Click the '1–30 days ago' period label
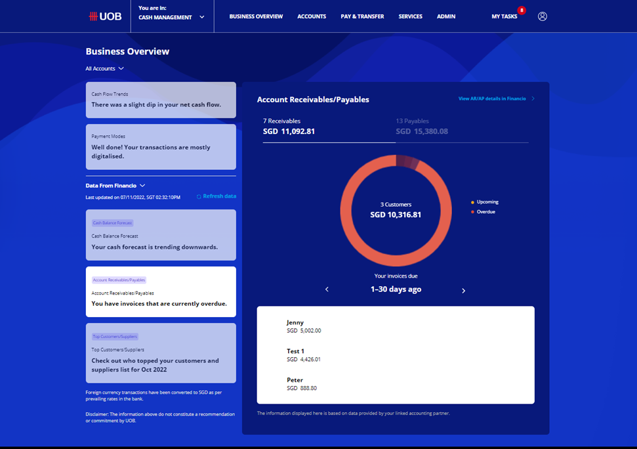 (x=396, y=289)
